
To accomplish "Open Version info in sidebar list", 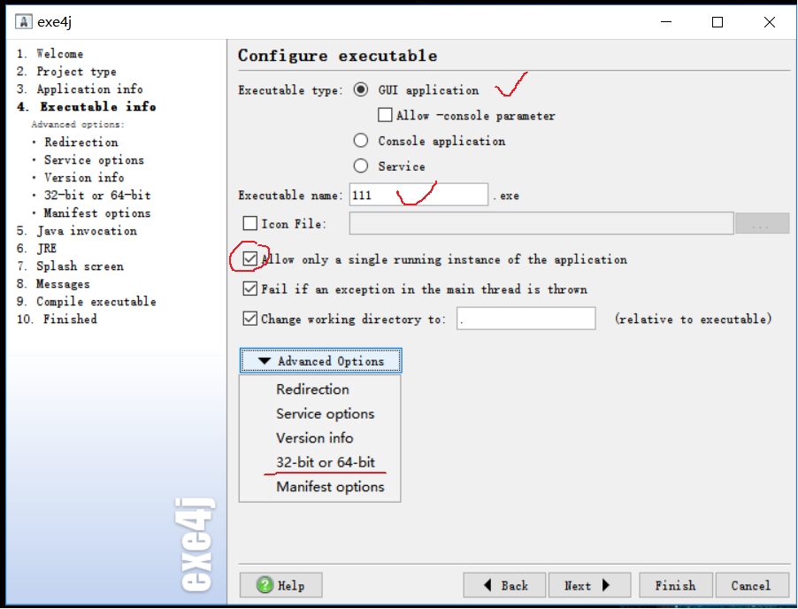I will click(84, 177).
